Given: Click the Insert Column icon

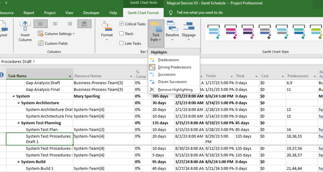Looking at the screenshot, I should coord(25,31).
